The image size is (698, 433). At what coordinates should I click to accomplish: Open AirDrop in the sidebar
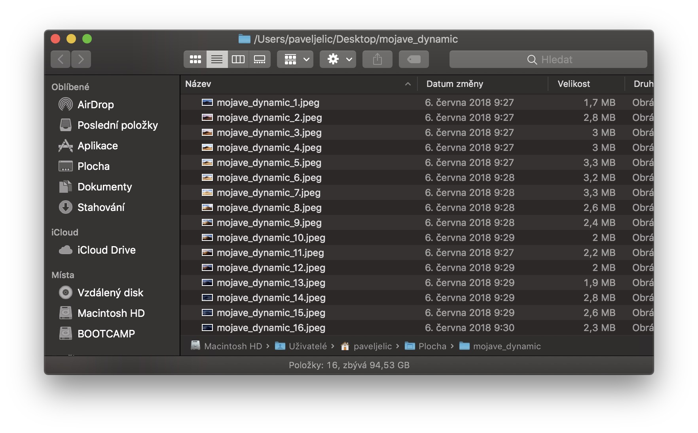pyautogui.click(x=95, y=105)
